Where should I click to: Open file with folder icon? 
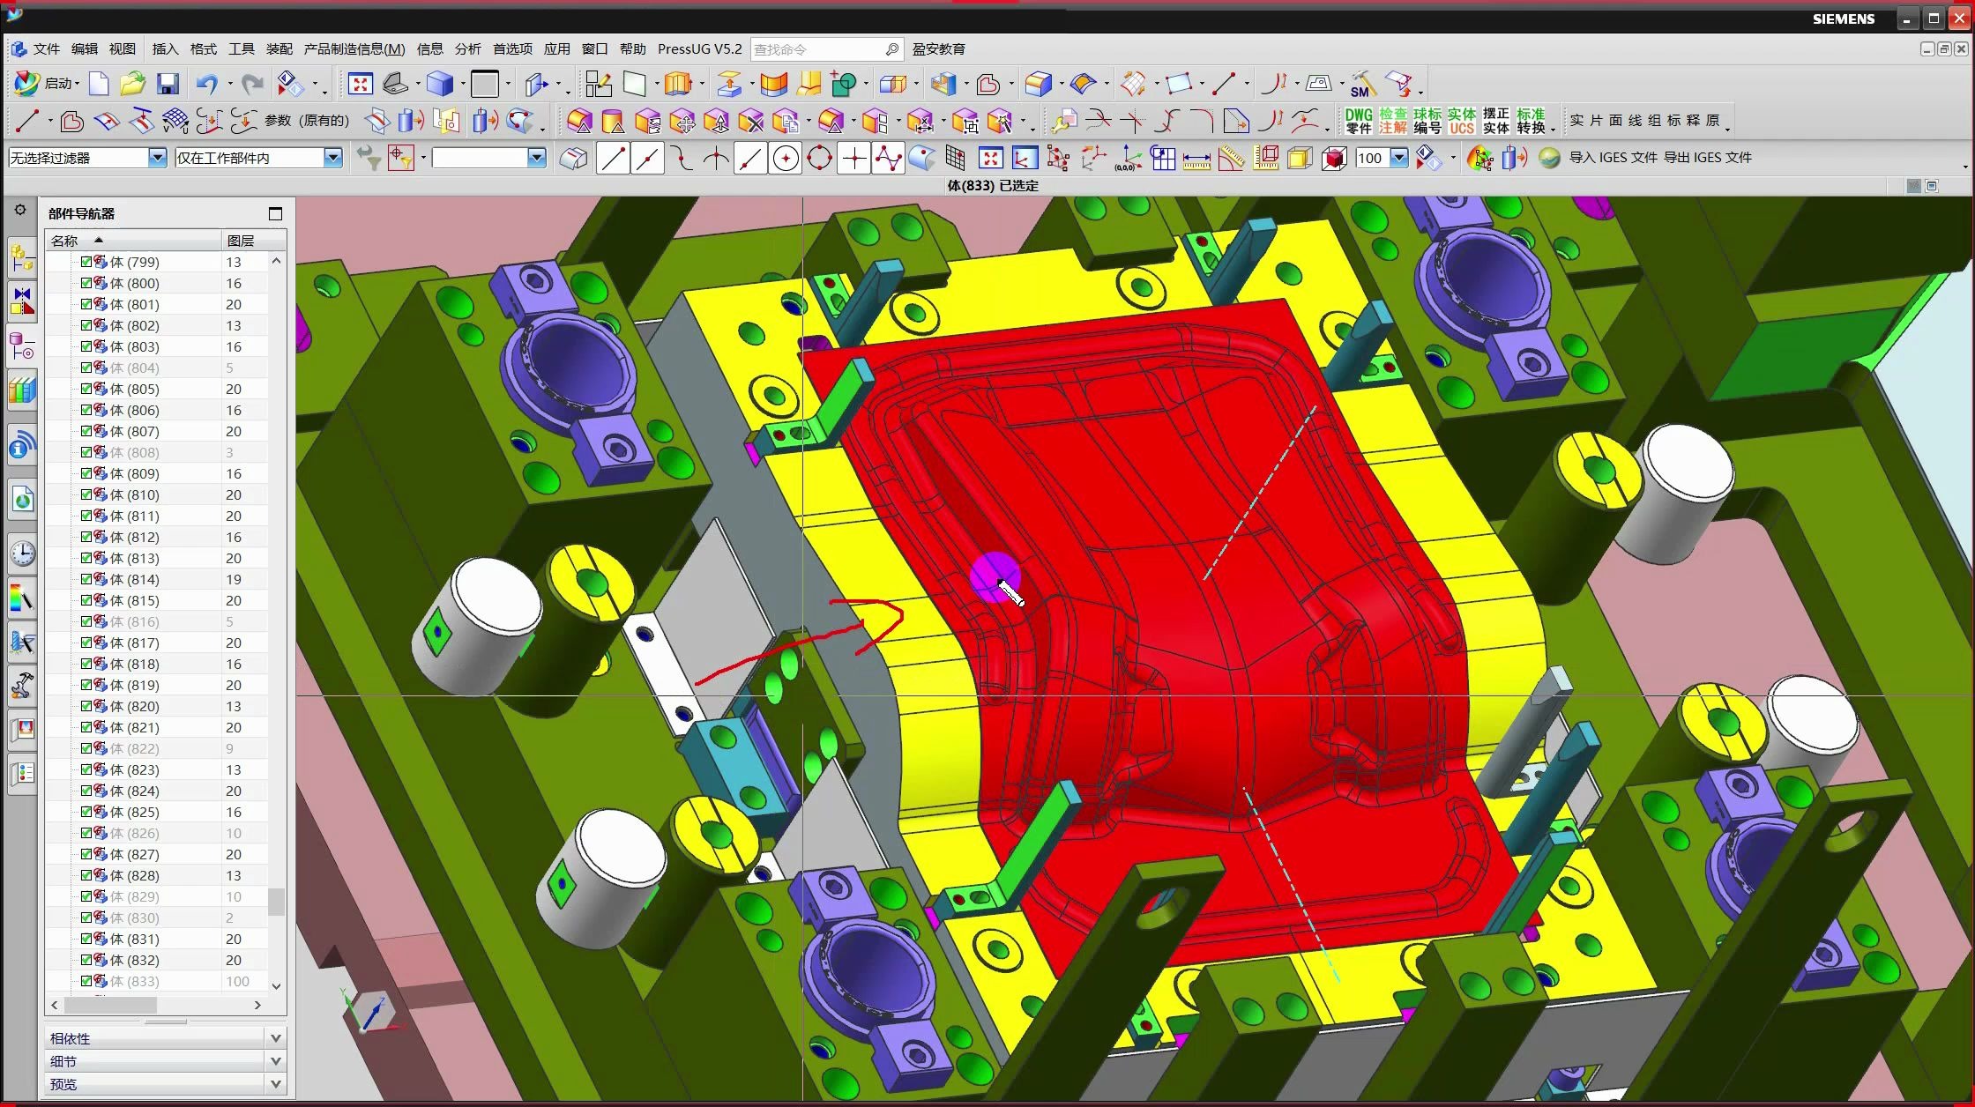132,84
